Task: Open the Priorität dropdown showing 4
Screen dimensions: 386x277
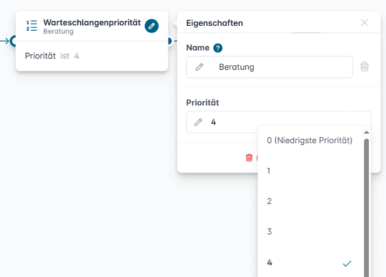Action: 278,122
